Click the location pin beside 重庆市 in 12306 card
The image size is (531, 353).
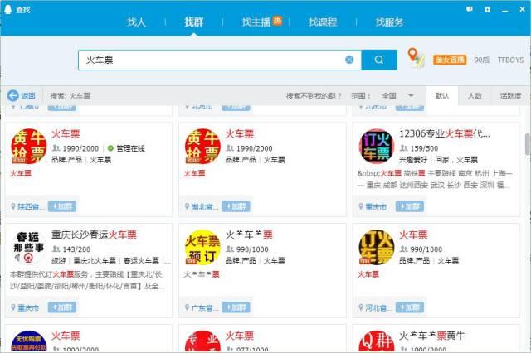(361, 206)
